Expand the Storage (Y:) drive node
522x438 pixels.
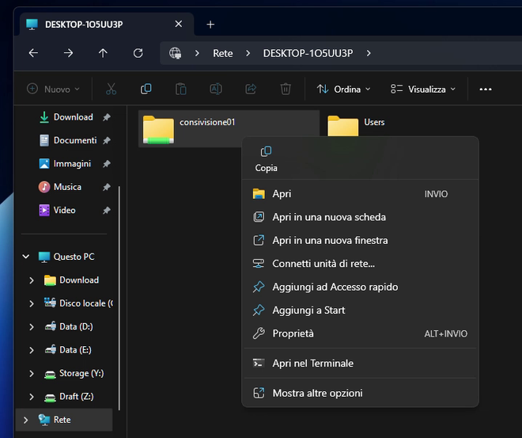(x=32, y=373)
